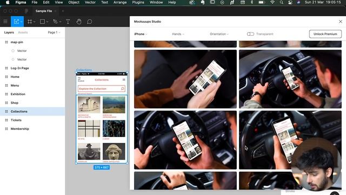Open the Apple menu
The width and height of the screenshot is (346, 195).
[8, 2]
